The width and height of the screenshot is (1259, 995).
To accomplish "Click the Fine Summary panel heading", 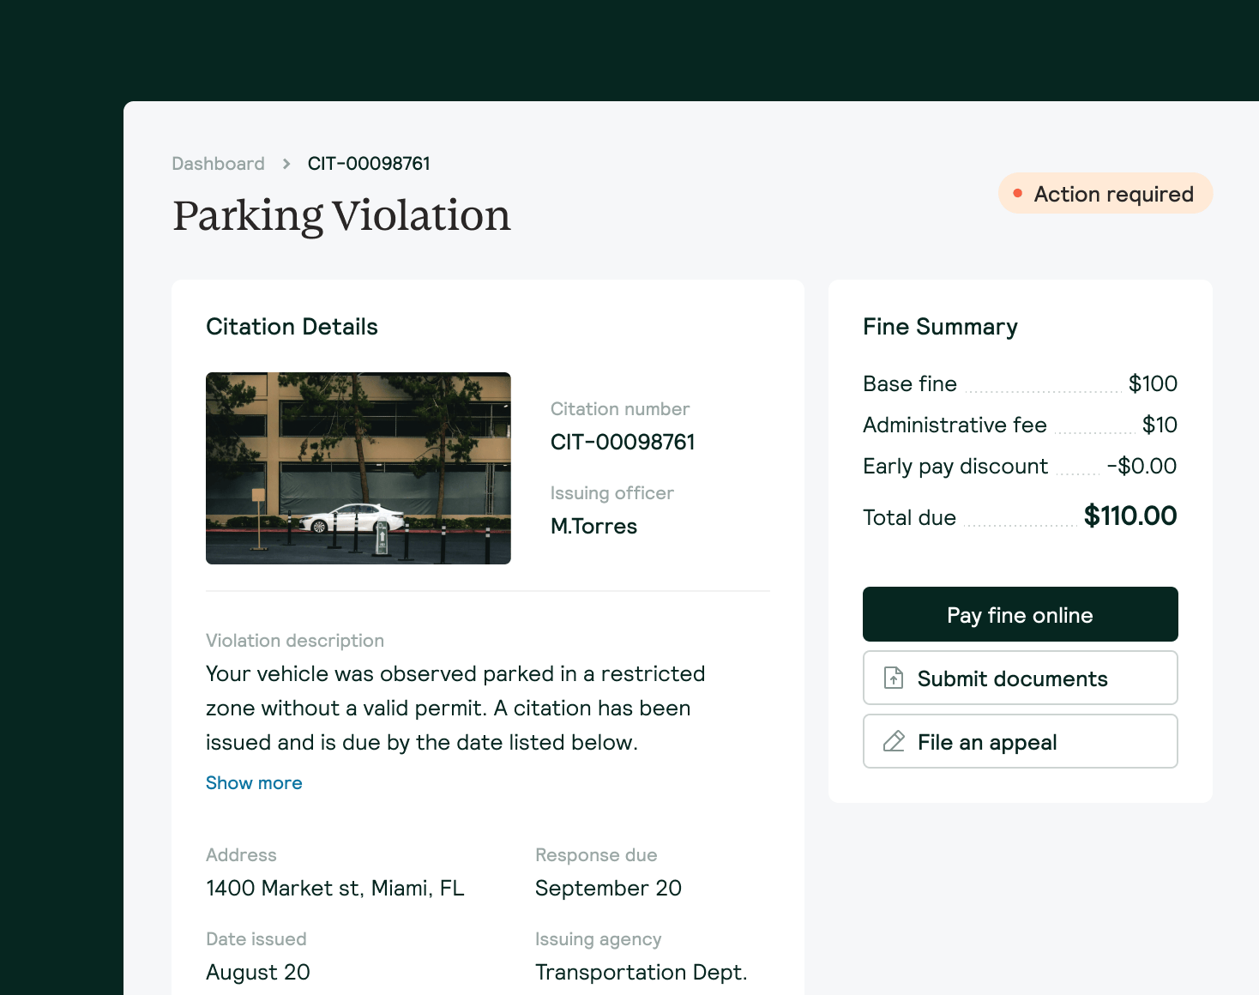I will coord(940,327).
